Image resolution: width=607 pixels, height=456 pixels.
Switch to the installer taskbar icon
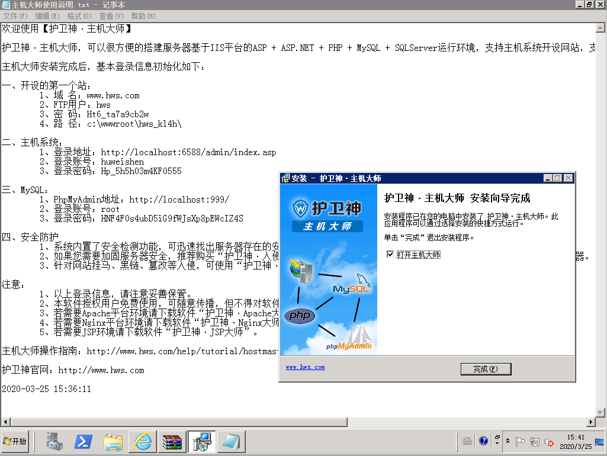201,442
